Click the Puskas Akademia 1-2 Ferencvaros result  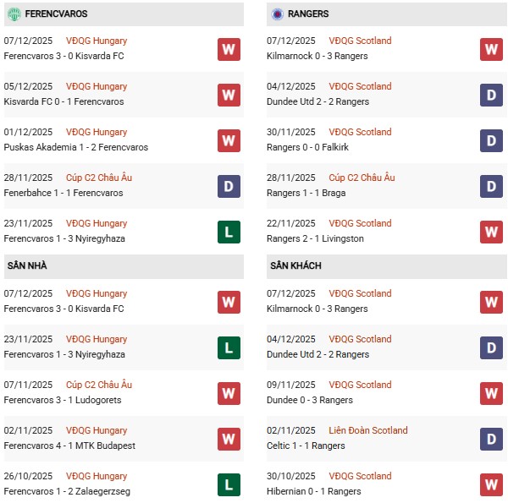(76, 147)
